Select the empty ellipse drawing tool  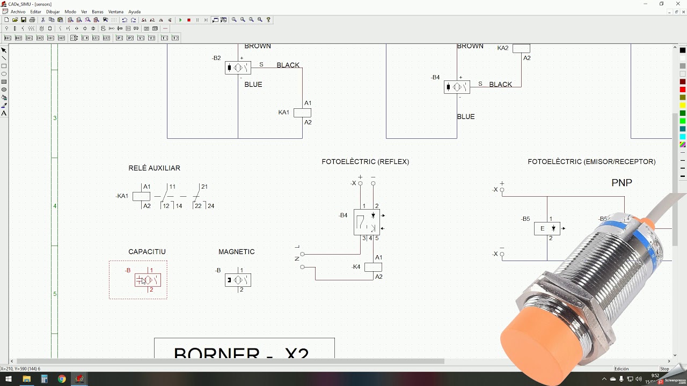coord(4,74)
